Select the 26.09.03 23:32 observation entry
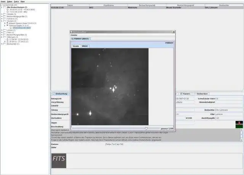This screenshot has width=244, height=175. tap(22, 10)
